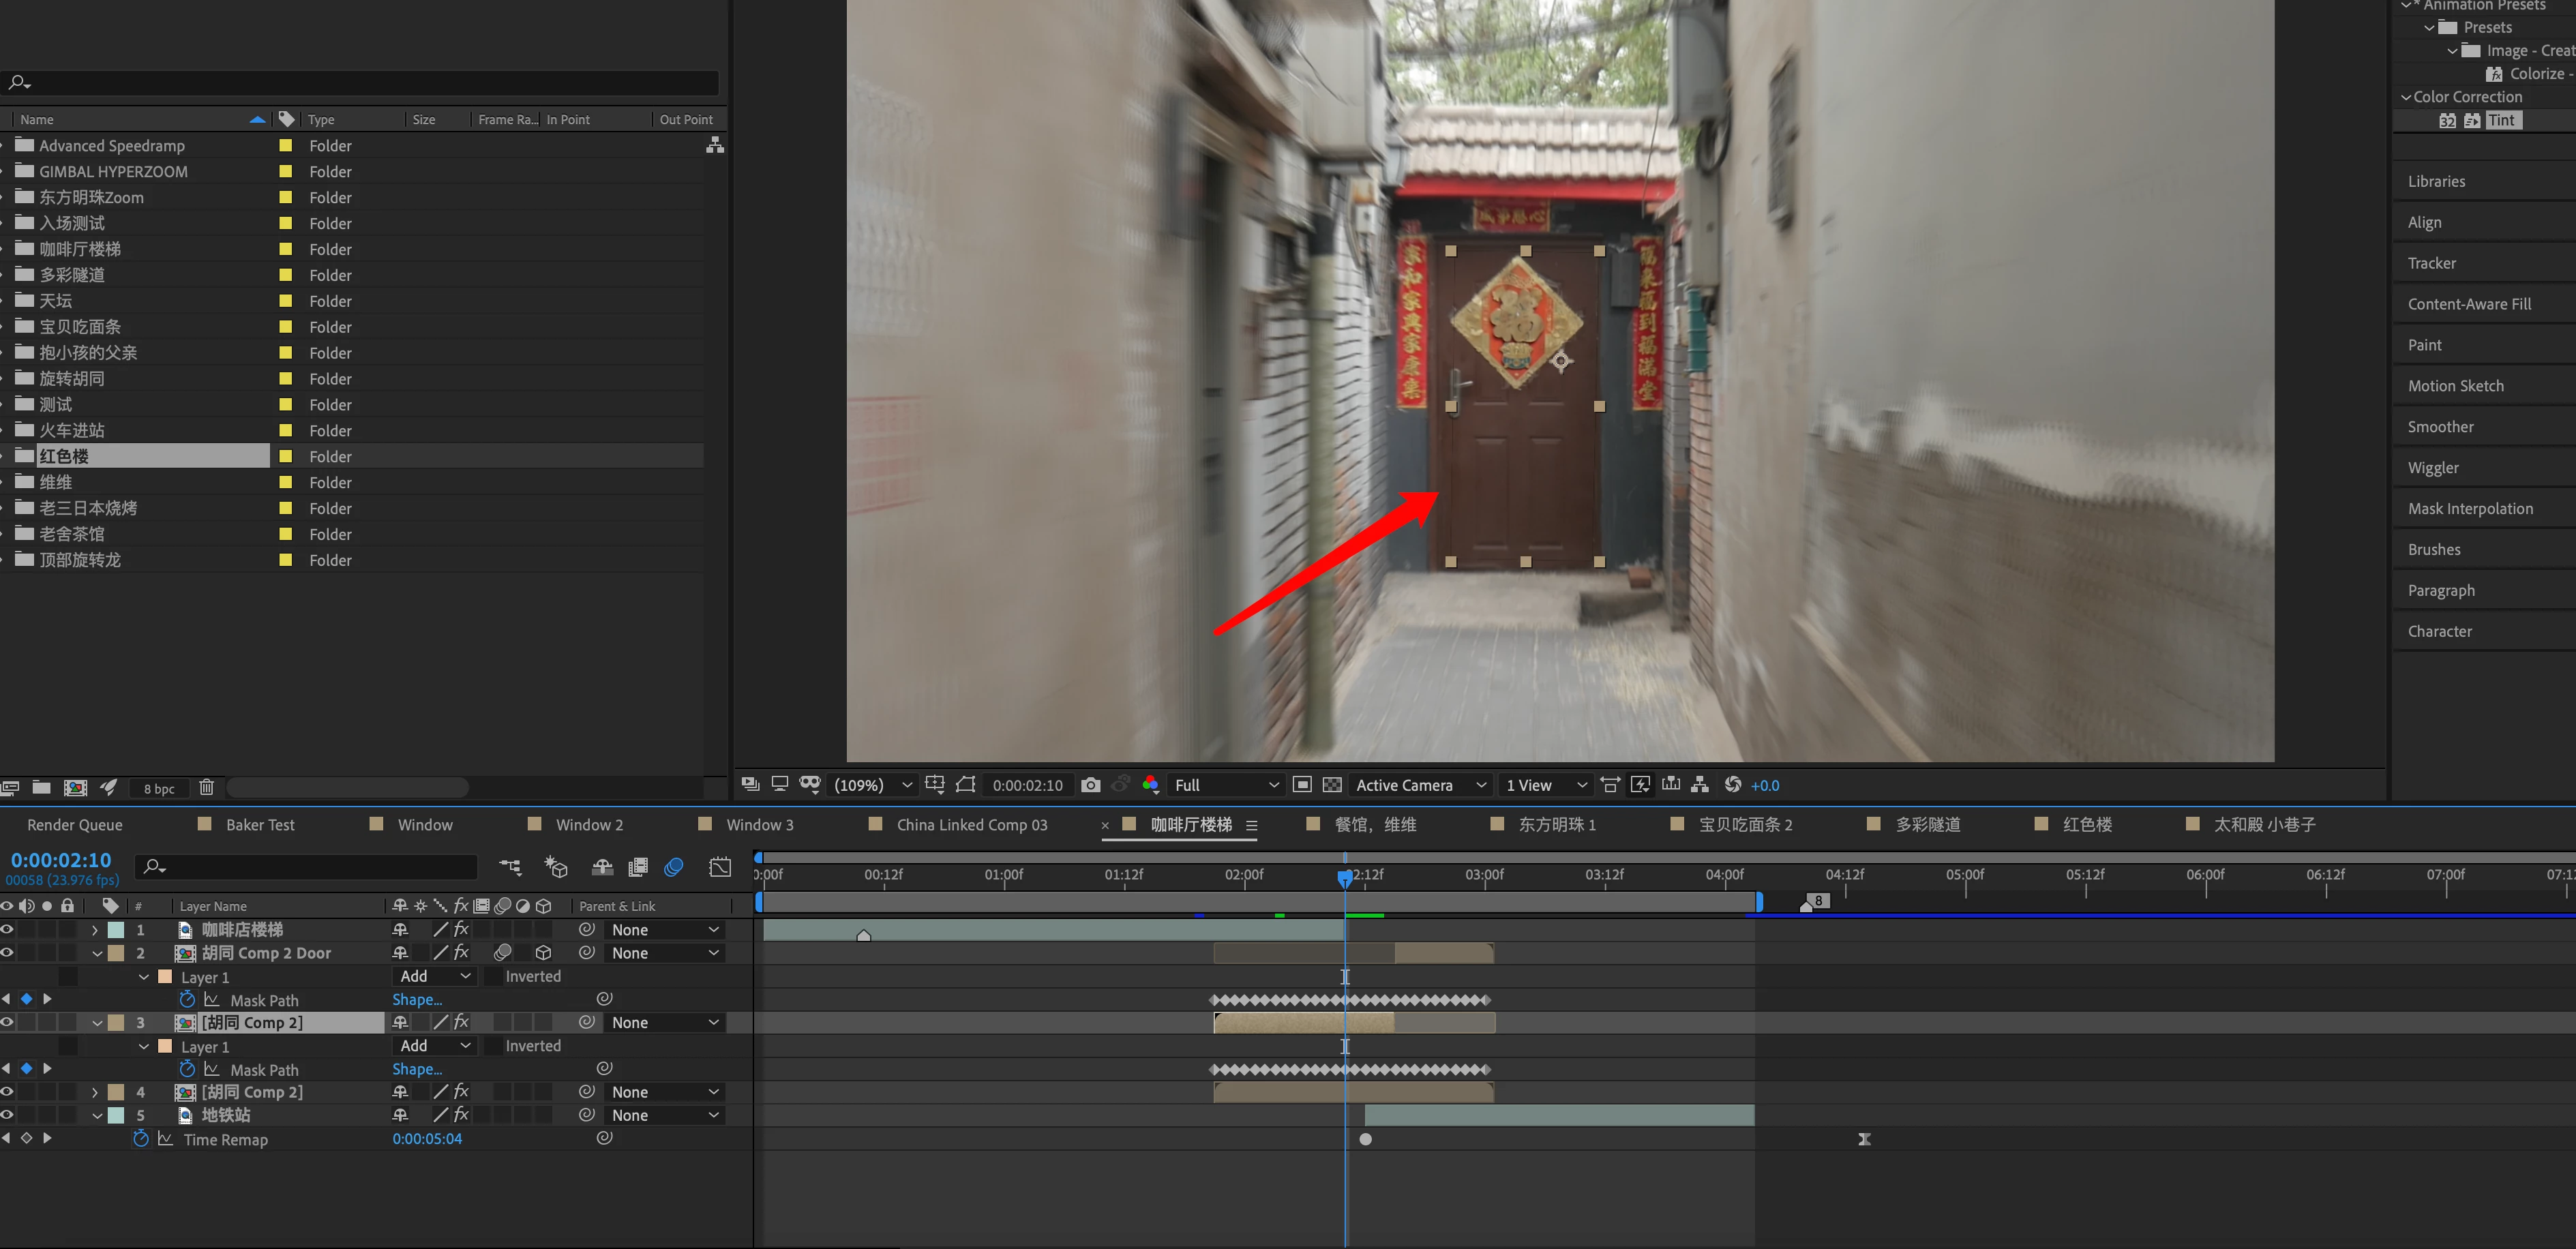Create new composition icon in Project panel

pos(75,787)
